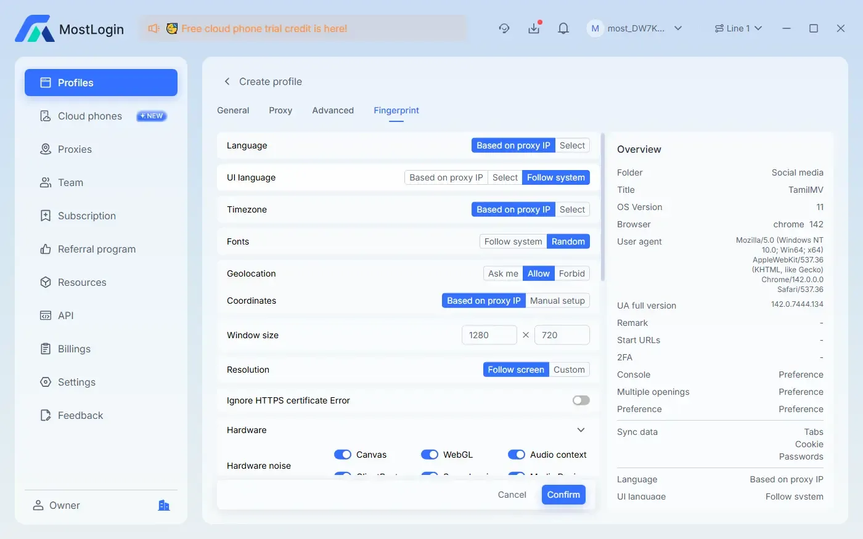Open the Fingerprint tab

coord(396,110)
